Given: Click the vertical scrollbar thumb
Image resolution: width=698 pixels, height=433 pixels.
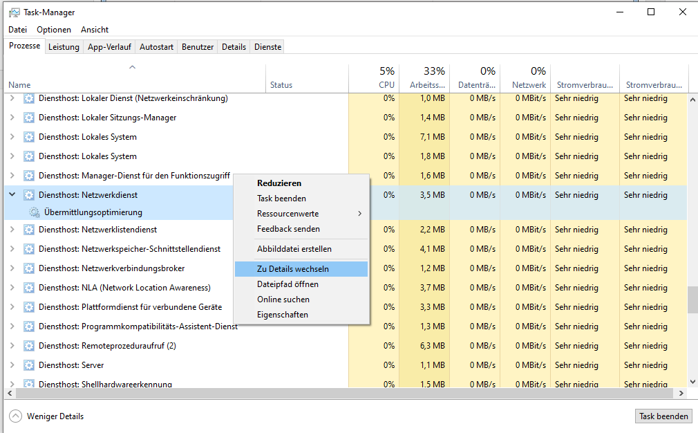Looking at the screenshot, I should pos(692,300).
